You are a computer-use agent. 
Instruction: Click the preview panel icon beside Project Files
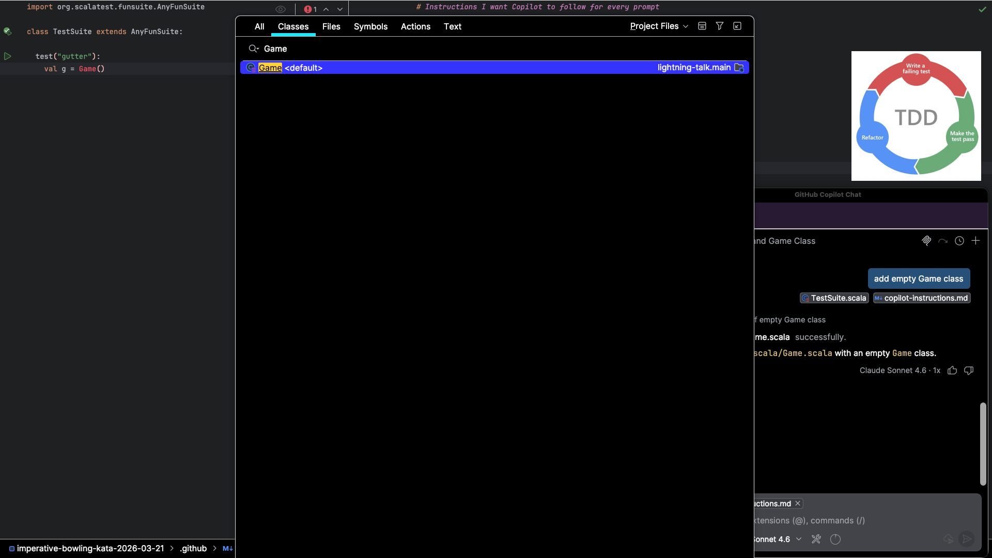pos(702,26)
